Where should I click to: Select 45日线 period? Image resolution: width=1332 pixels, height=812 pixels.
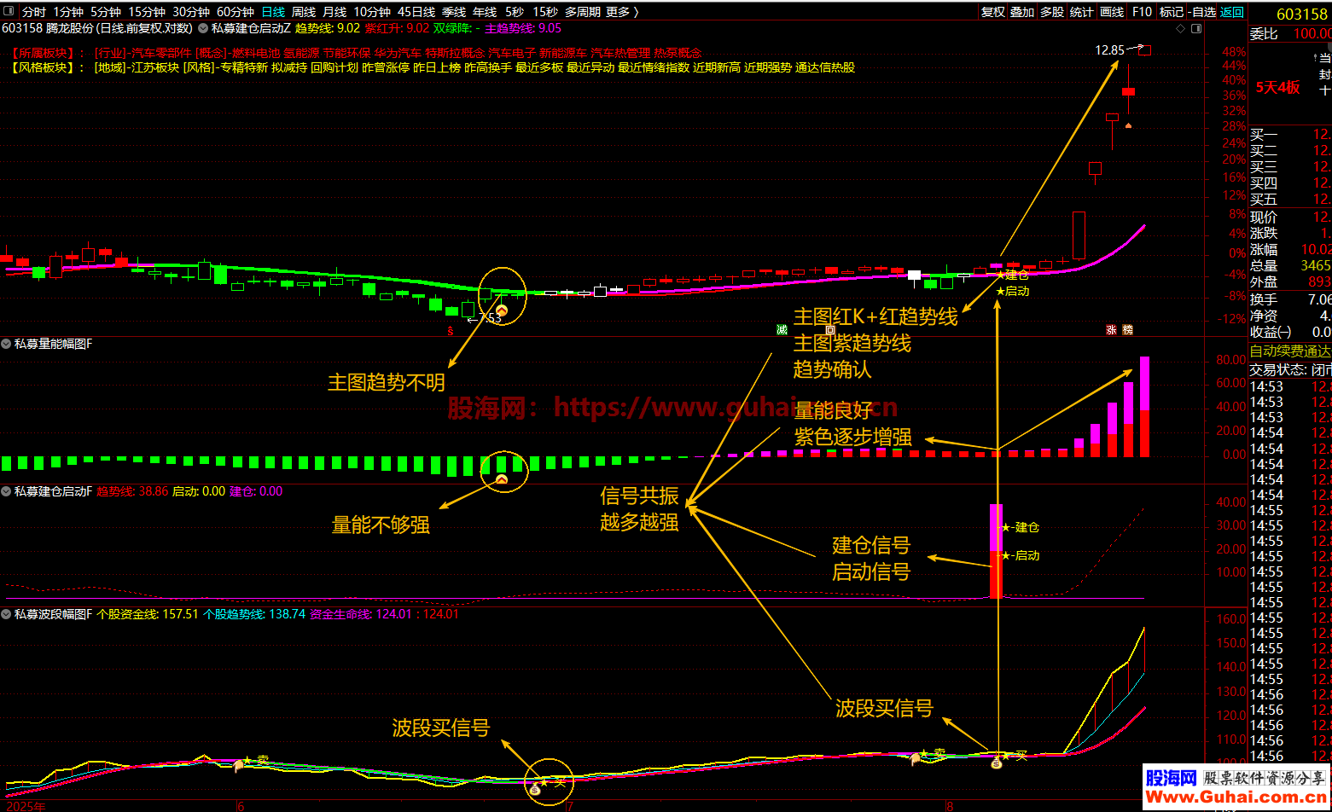click(416, 12)
